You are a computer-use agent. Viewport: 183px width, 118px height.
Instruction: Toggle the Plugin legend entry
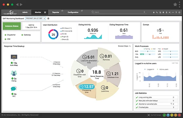[x=64, y=37]
